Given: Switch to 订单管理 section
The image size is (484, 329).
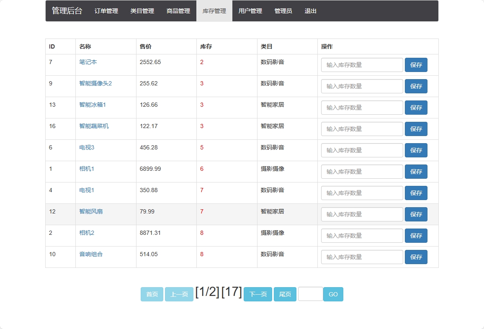Looking at the screenshot, I should (x=106, y=11).
